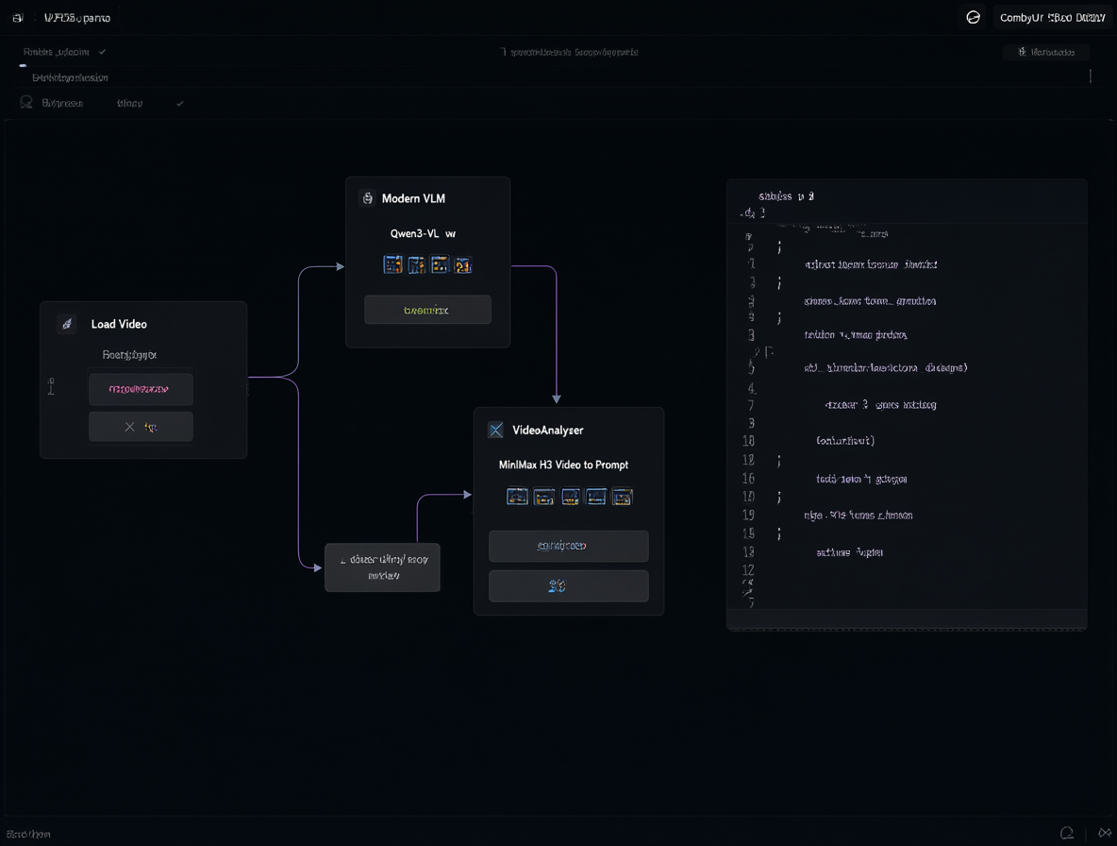Image resolution: width=1117 pixels, height=846 pixels.
Task: Click the small colored icon beside the Load Video X
Action: 150,427
